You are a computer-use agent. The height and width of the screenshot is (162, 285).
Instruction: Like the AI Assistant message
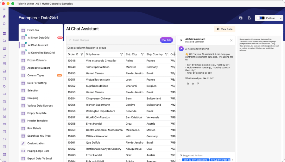tap(193, 84)
